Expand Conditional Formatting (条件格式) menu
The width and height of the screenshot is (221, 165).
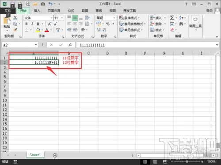pyautogui.click(x=129, y=18)
